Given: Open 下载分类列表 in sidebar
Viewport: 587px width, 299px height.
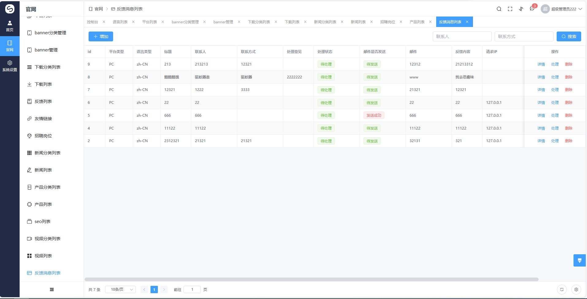Looking at the screenshot, I should click(51, 67).
